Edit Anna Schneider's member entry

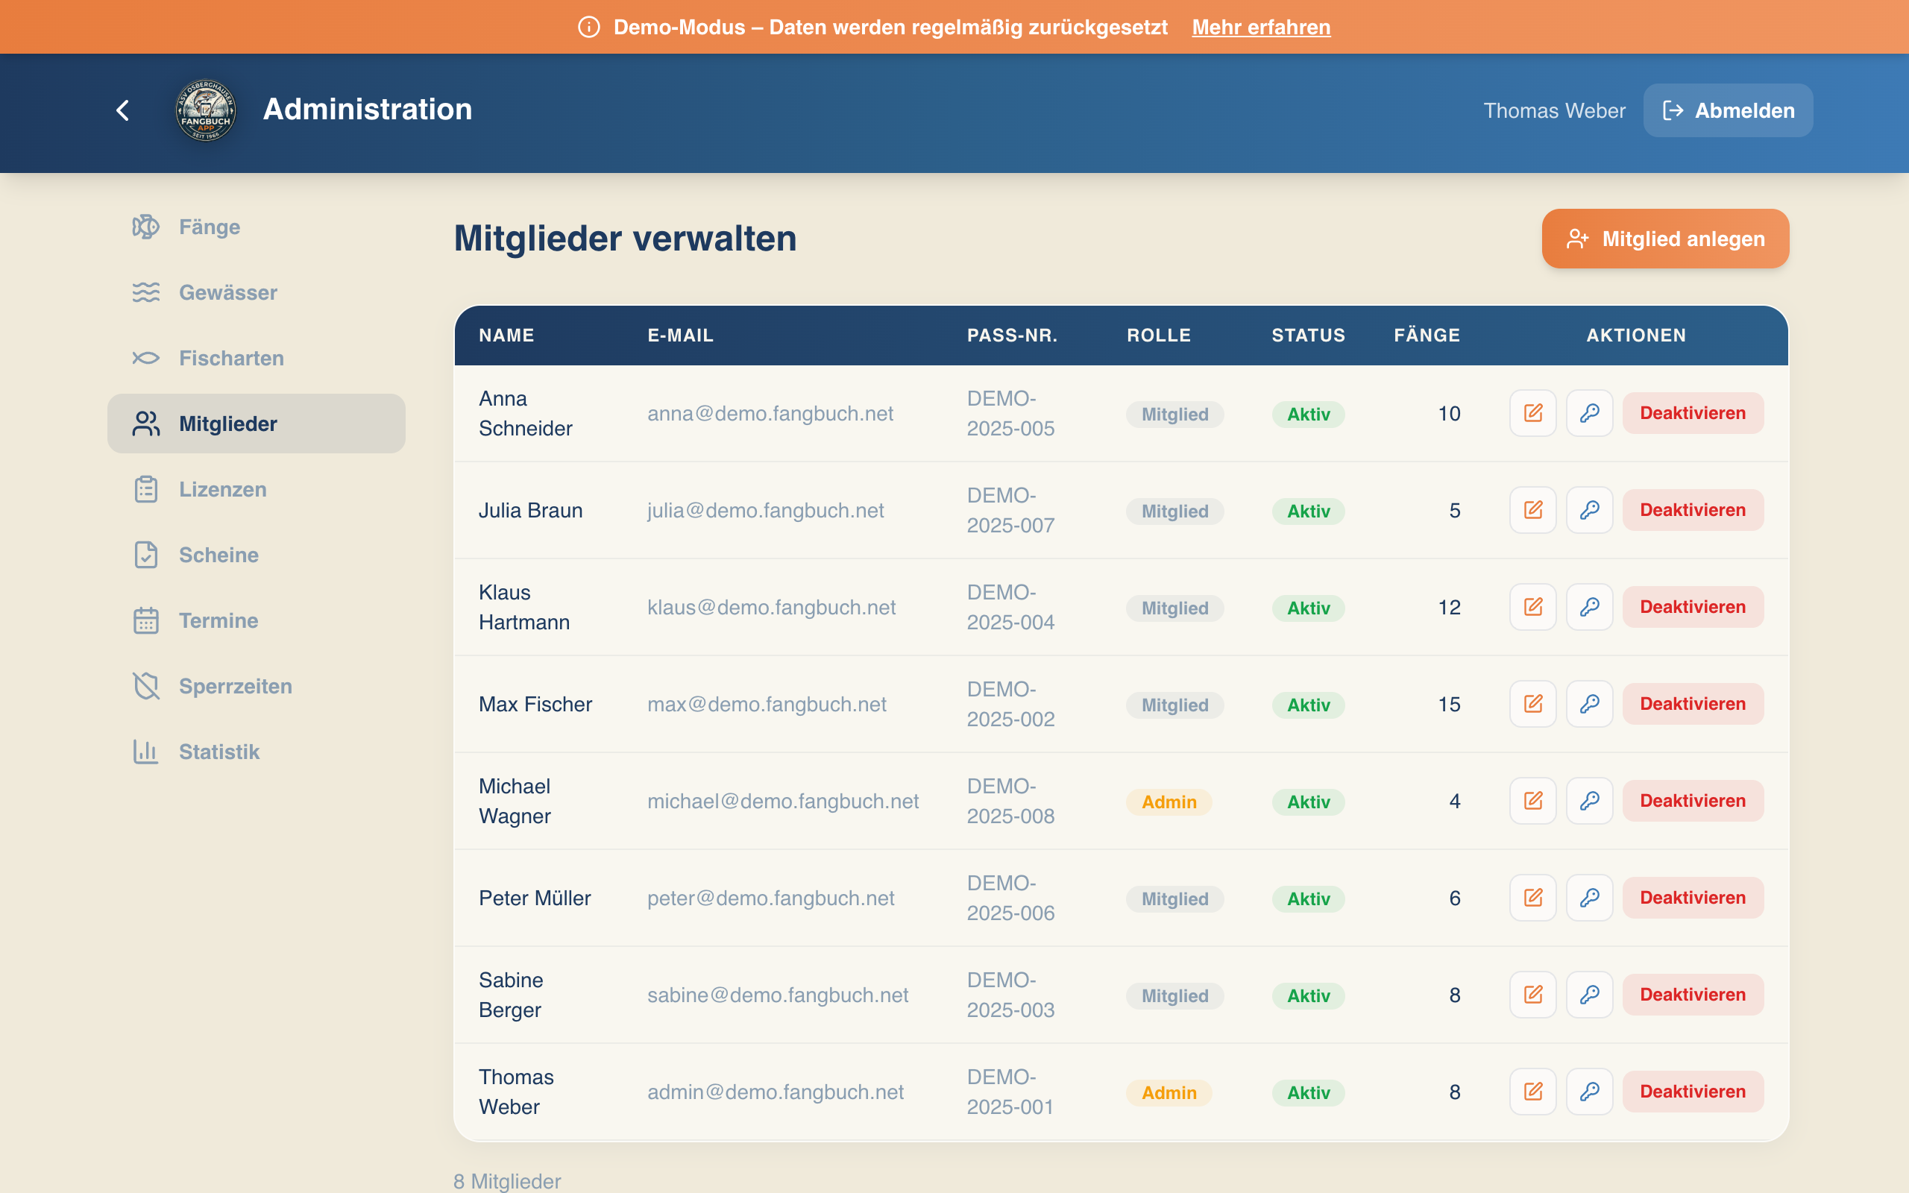pyautogui.click(x=1532, y=412)
